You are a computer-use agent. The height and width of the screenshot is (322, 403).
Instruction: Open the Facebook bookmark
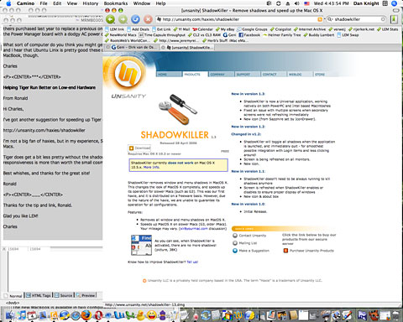(249, 35)
